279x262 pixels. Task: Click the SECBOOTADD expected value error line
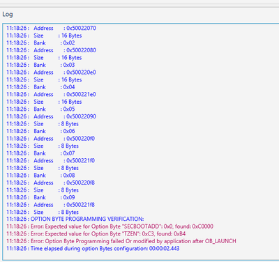pyautogui.click(x=110, y=226)
